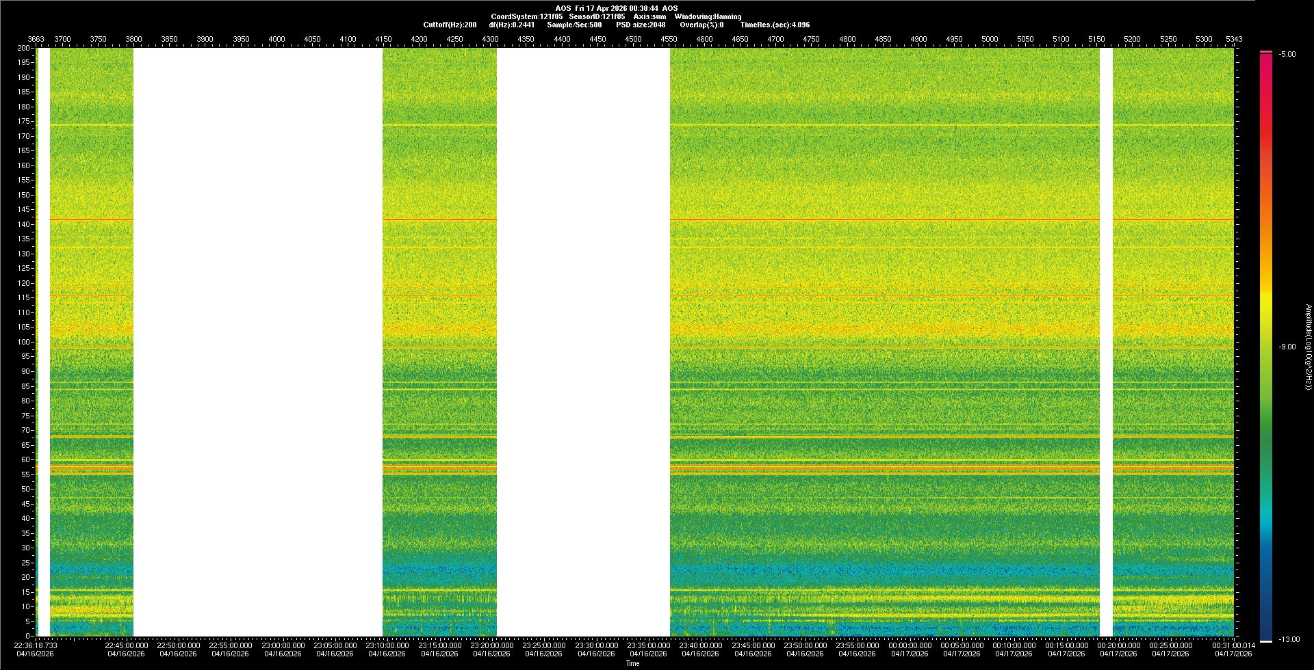The width and height of the screenshot is (1314, 670).
Task: Click the -9.00 label on the color scale
Action: tap(1287, 347)
